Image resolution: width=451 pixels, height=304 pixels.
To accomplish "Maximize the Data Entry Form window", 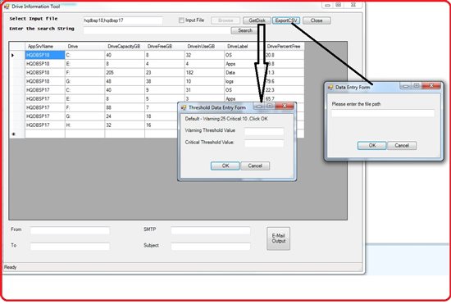I will pyautogui.click(x=416, y=86).
